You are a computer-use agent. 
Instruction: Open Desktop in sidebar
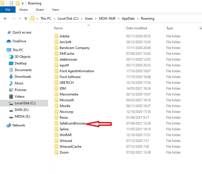[21, 63]
